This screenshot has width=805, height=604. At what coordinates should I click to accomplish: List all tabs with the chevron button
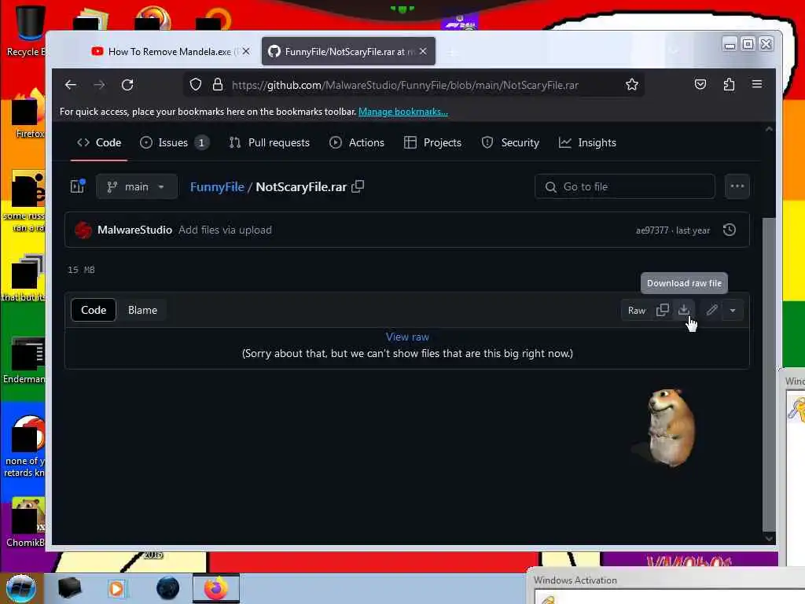675,51
